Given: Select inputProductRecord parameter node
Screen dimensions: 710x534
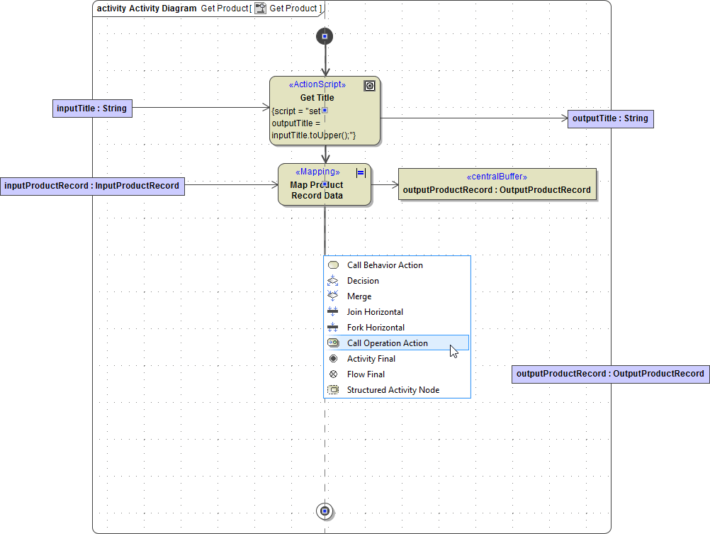Looking at the screenshot, I should pyautogui.click(x=92, y=186).
